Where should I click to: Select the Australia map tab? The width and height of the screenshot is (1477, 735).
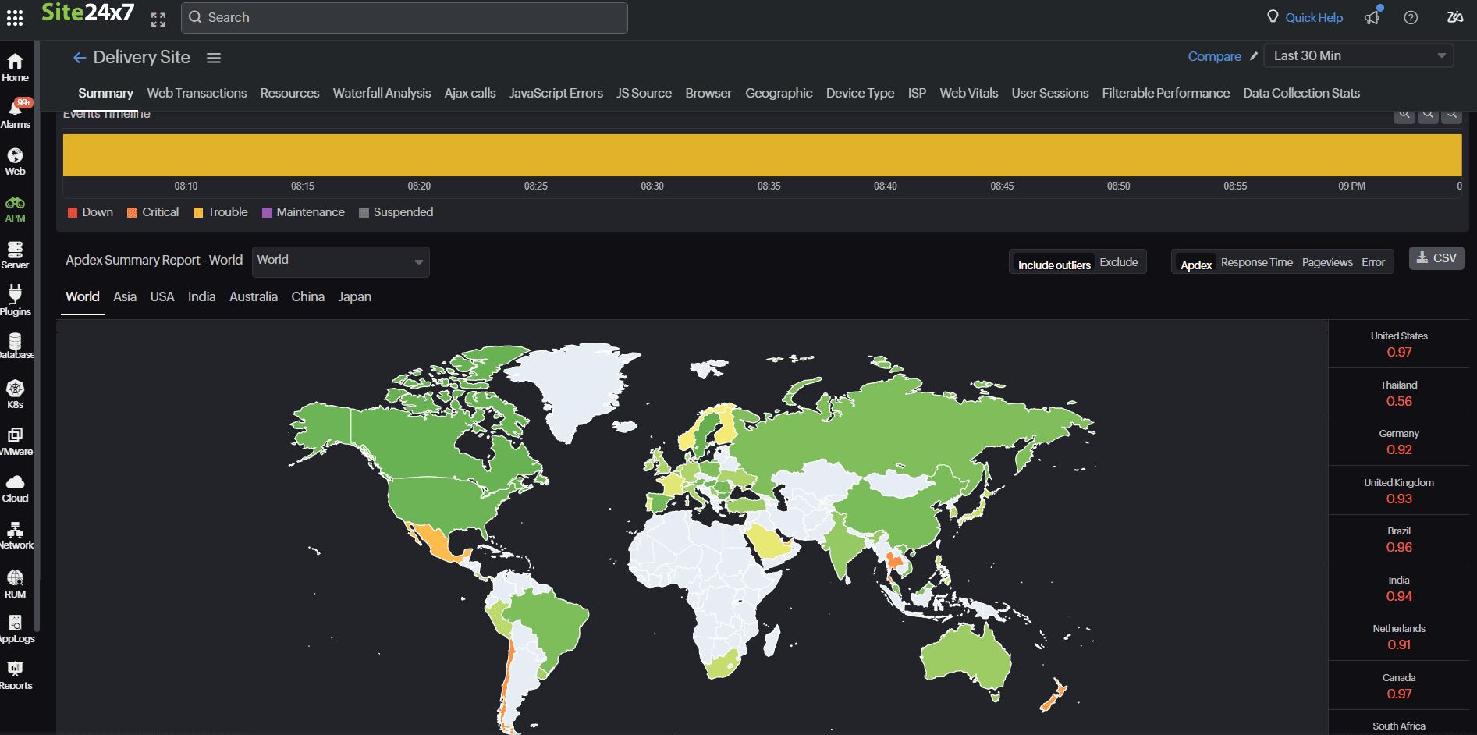(254, 296)
